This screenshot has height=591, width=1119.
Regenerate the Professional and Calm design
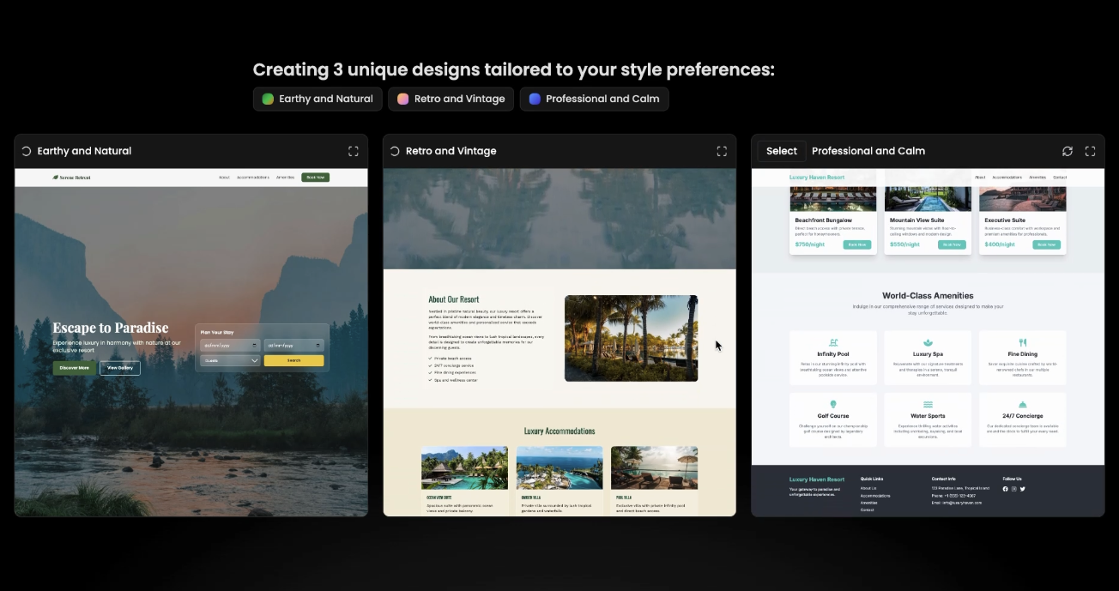[1068, 151]
